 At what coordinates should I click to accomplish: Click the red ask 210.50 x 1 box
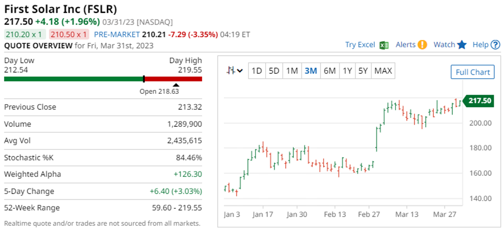[68, 35]
